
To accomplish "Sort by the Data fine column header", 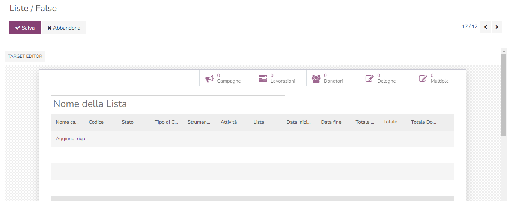I will pyautogui.click(x=331, y=122).
